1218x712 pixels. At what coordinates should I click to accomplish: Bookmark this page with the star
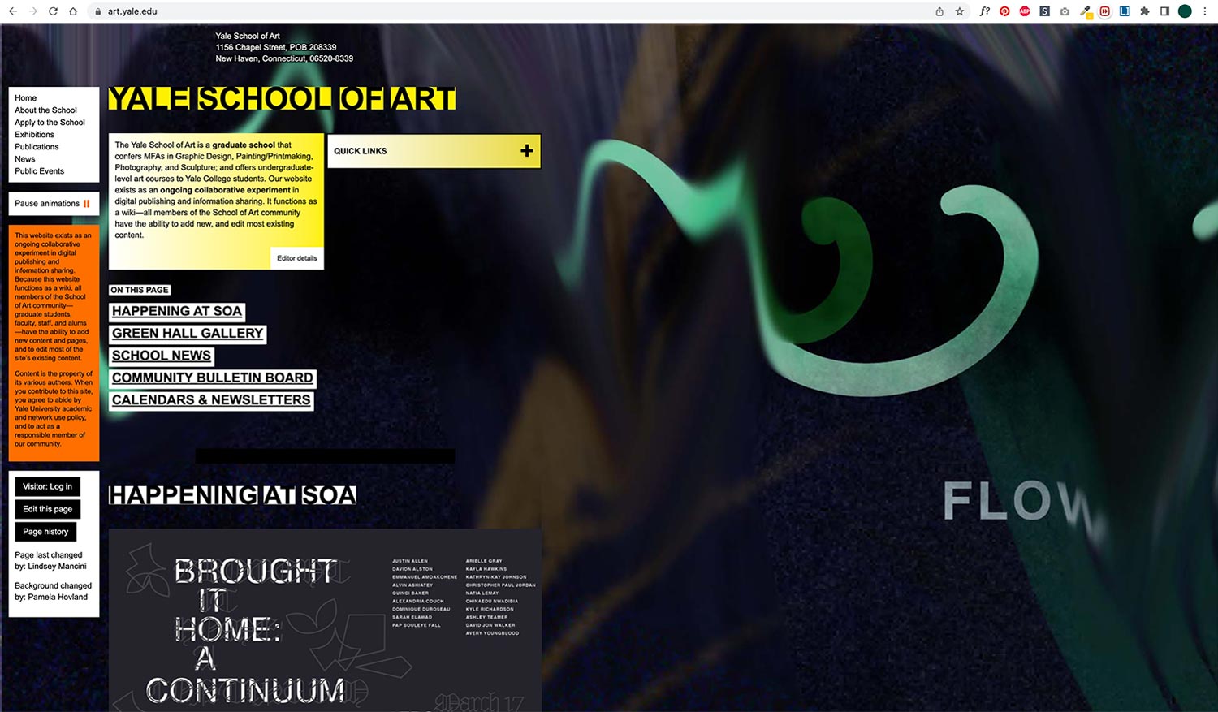click(960, 11)
